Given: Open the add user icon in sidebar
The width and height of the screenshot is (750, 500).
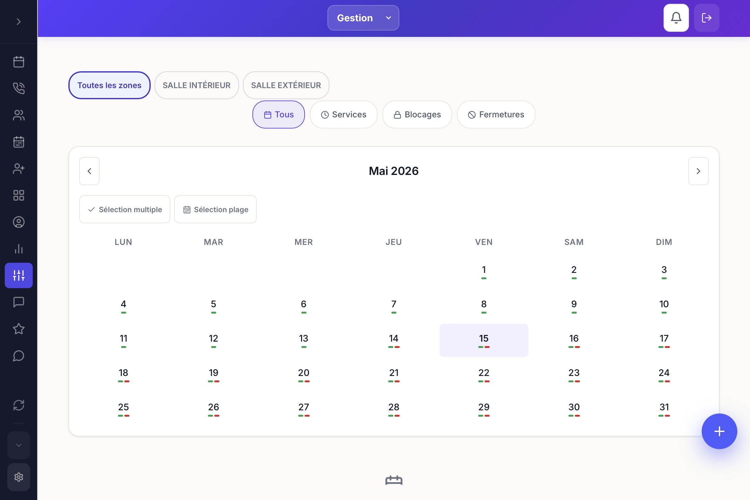Looking at the screenshot, I should point(18,168).
